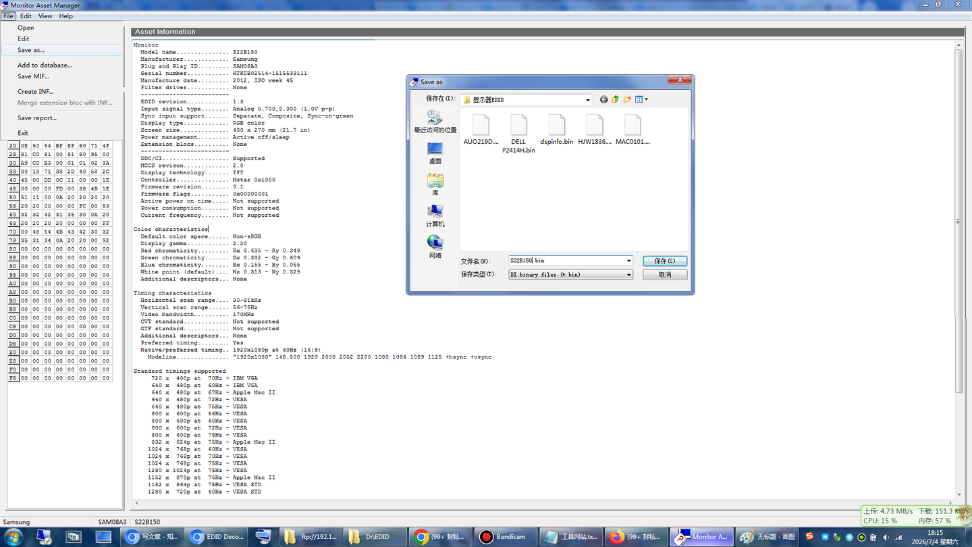Click the Screen size 480 x 270 mm line

225,130
